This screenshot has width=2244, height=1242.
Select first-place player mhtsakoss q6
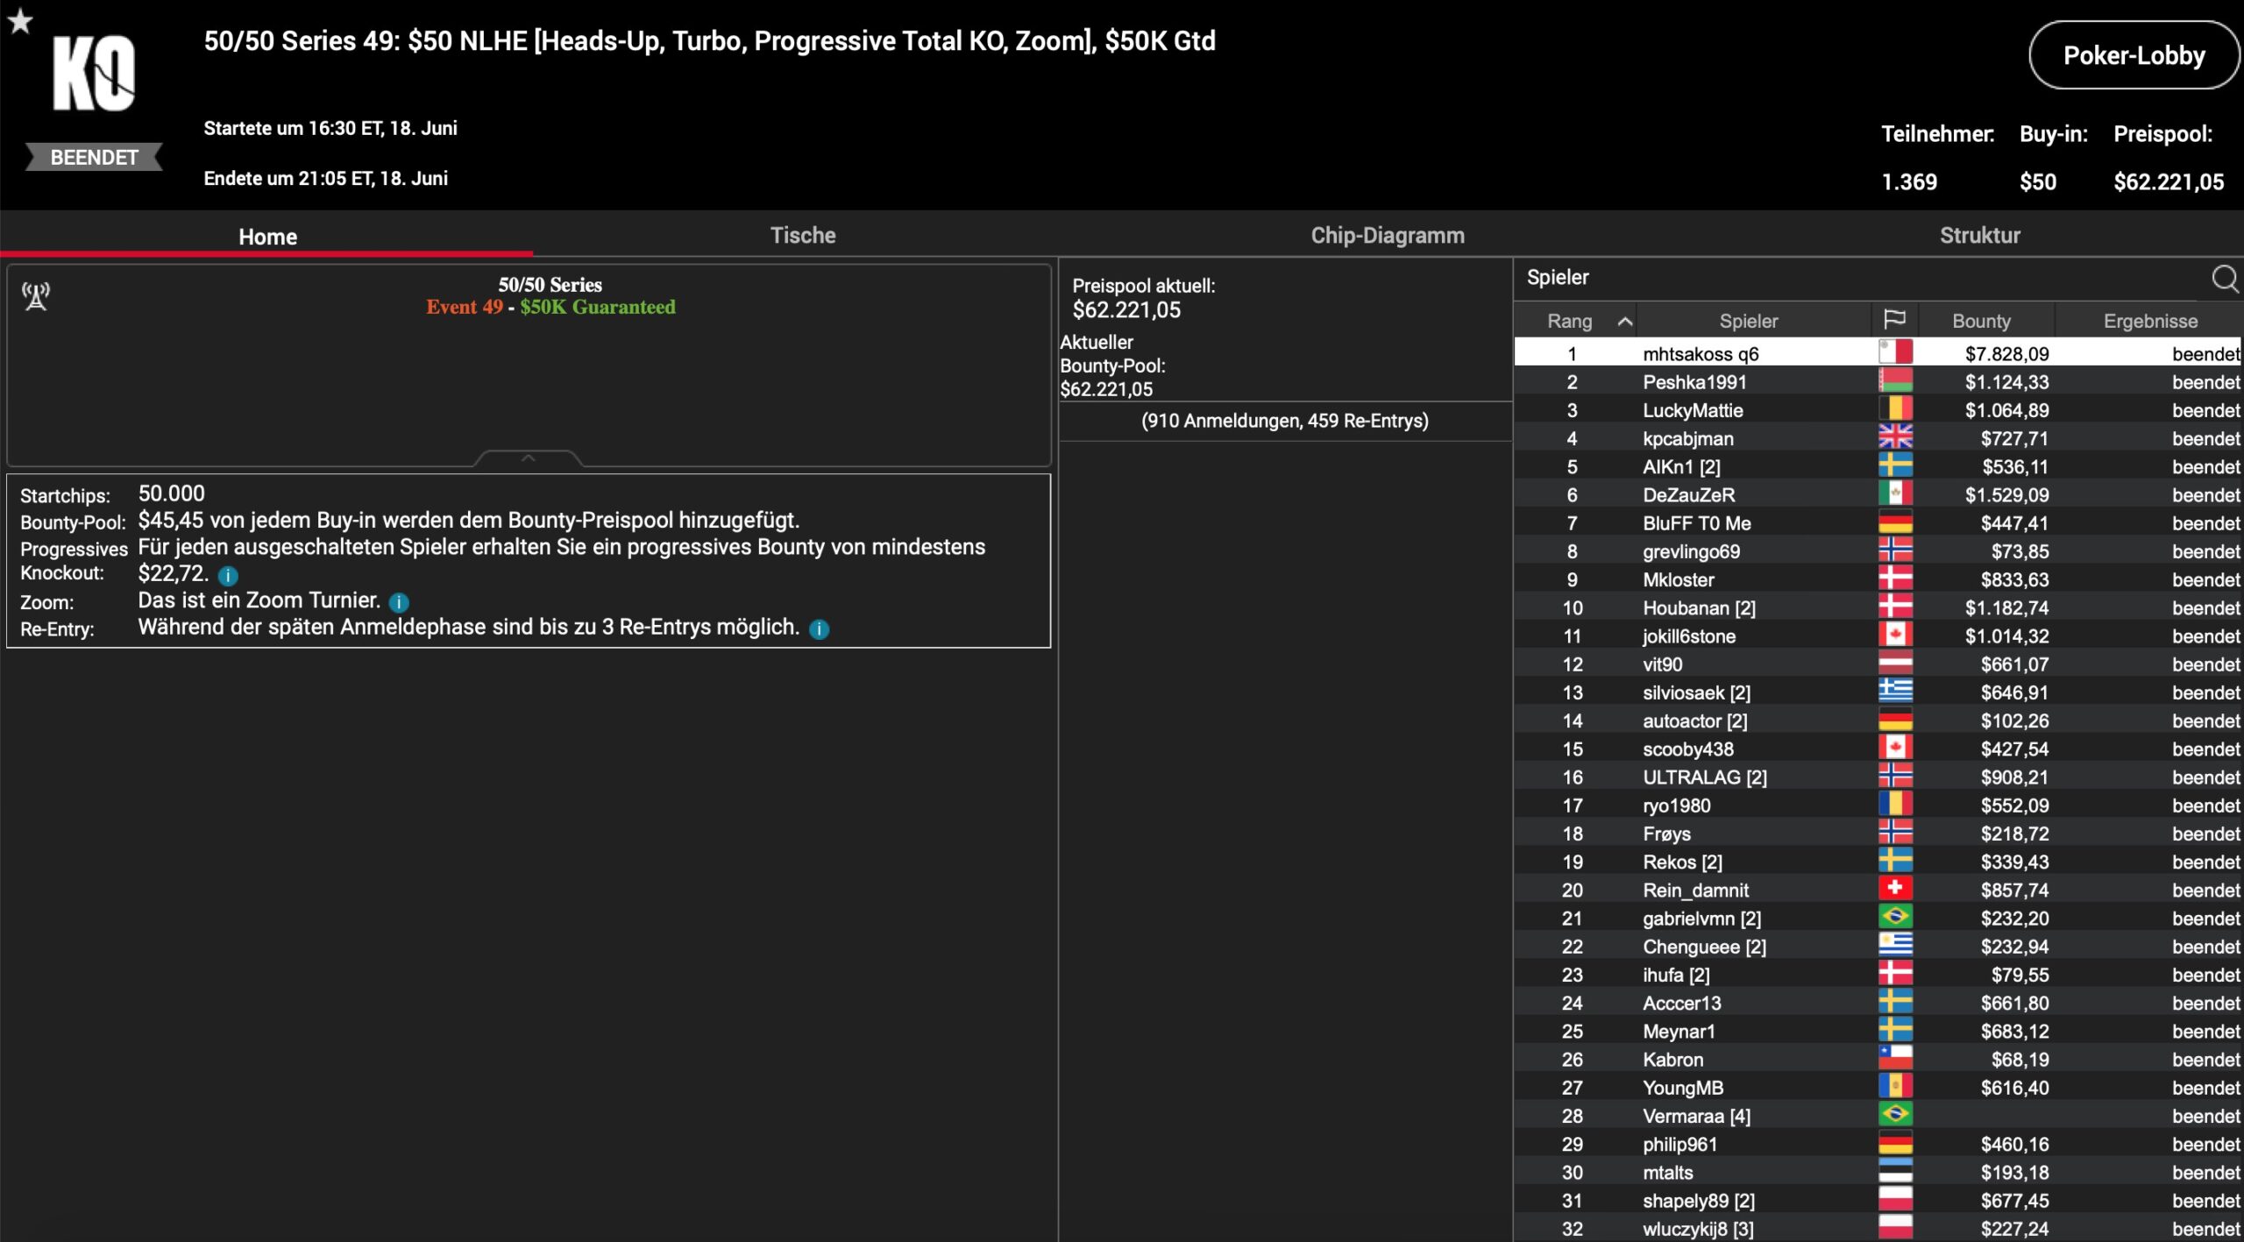pyautogui.click(x=1700, y=354)
